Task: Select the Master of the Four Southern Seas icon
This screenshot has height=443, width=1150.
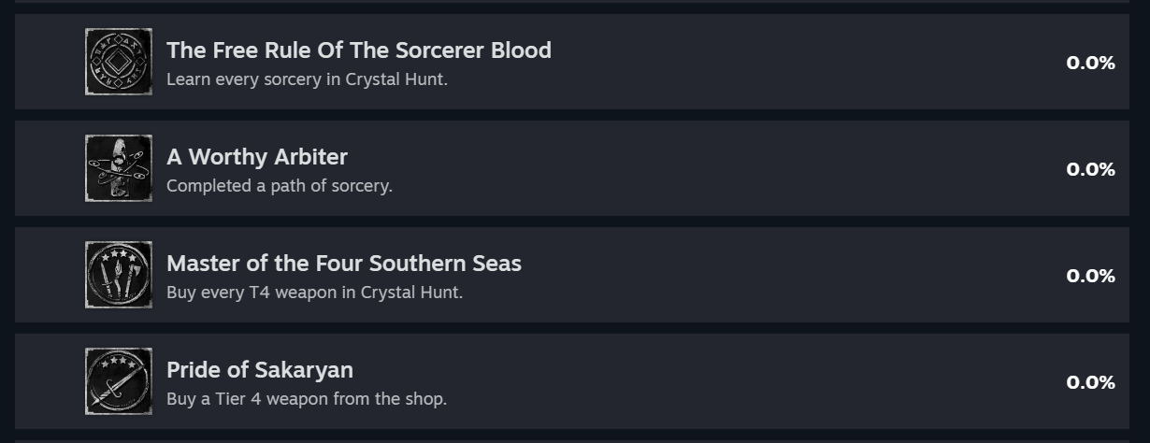Action: coord(119,275)
